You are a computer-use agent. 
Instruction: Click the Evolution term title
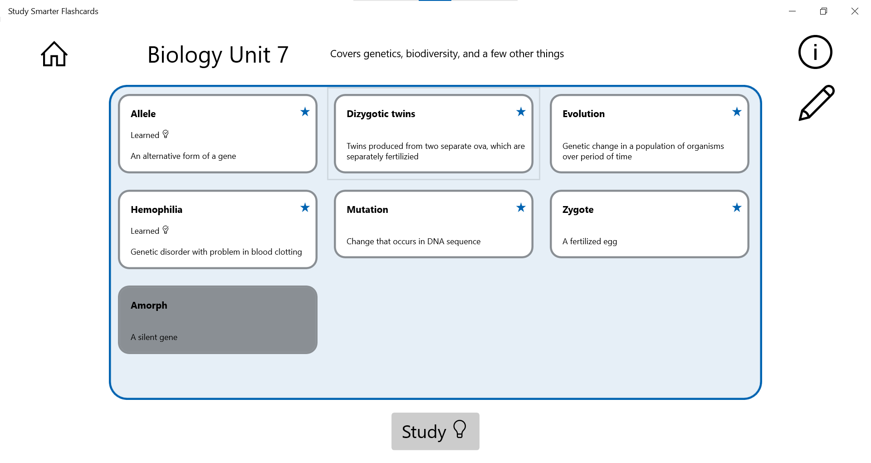point(583,114)
